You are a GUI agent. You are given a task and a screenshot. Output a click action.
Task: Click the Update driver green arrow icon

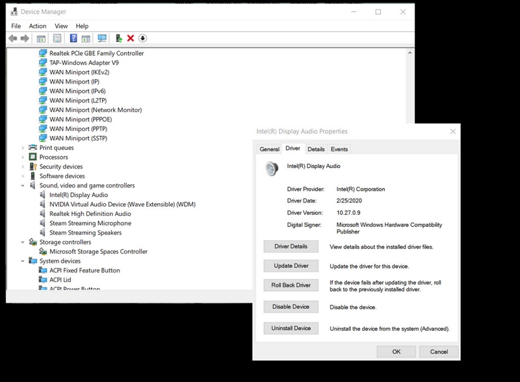[x=119, y=38]
